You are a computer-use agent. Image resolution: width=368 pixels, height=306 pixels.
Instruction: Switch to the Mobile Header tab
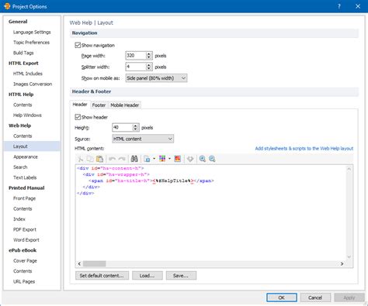(x=125, y=105)
